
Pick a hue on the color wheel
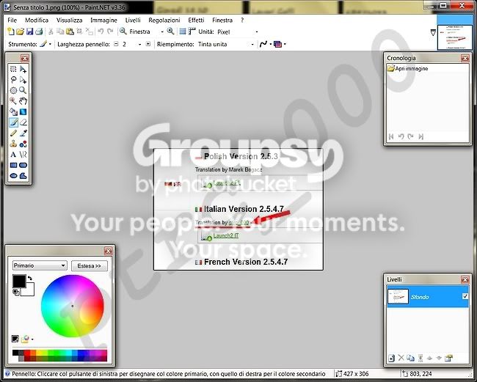(x=73, y=306)
